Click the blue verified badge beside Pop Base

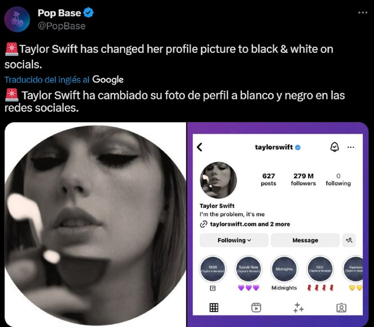click(x=89, y=13)
